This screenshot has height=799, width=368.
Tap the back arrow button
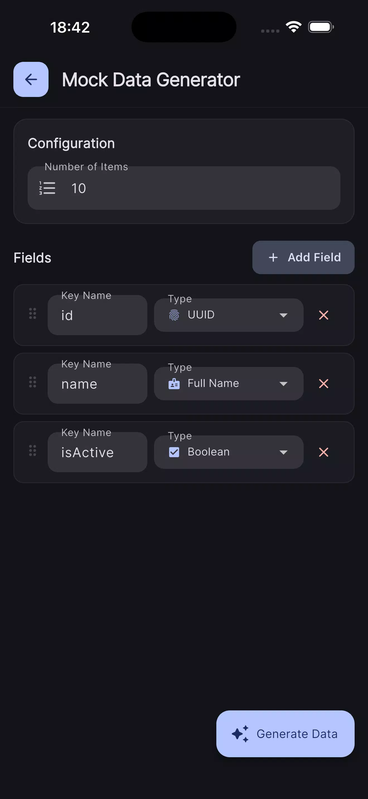pyautogui.click(x=31, y=79)
